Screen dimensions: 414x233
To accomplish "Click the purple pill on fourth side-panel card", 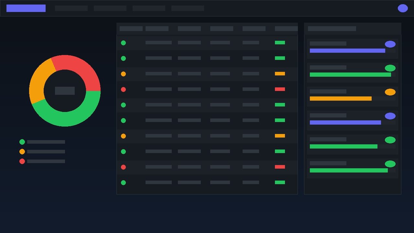I will click(x=390, y=116).
